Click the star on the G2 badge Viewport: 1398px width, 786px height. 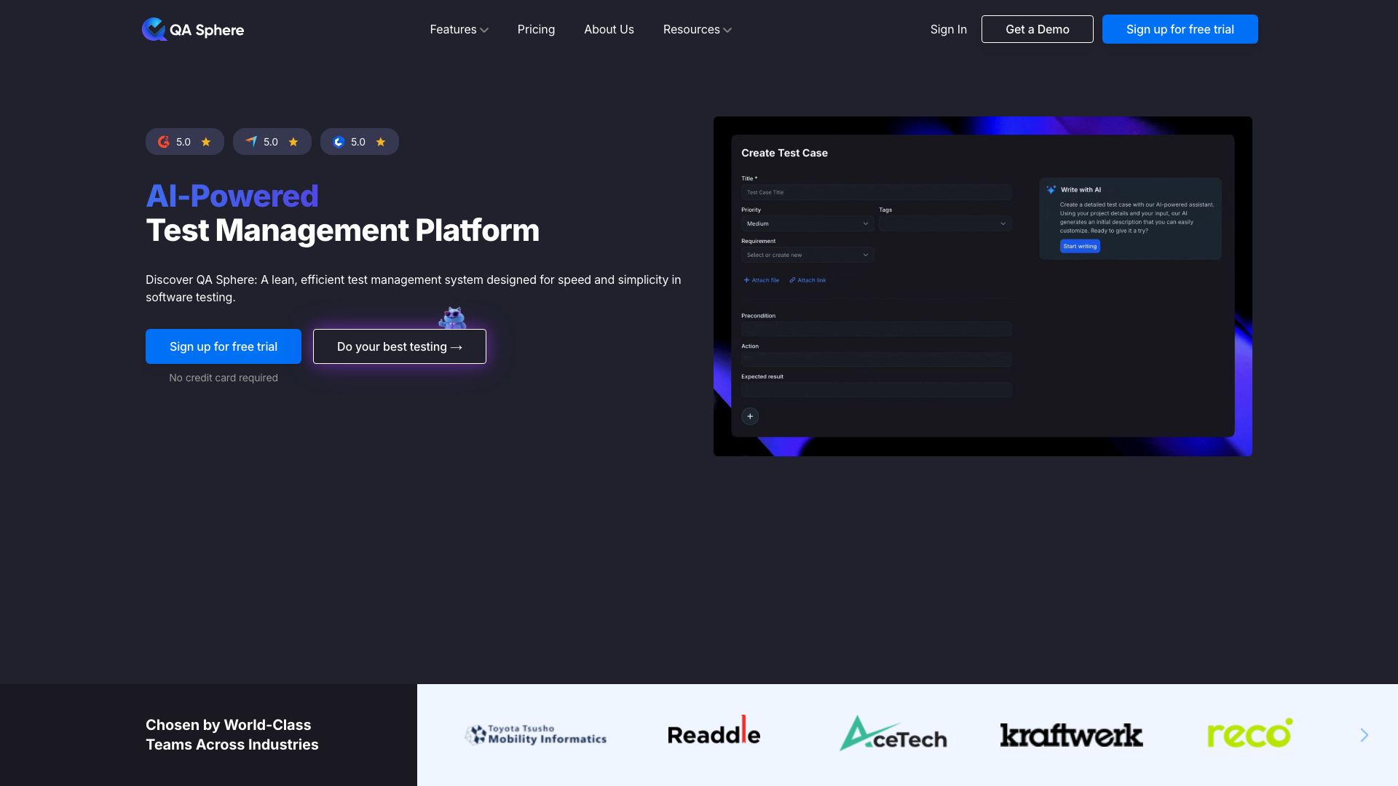pos(205,142)
